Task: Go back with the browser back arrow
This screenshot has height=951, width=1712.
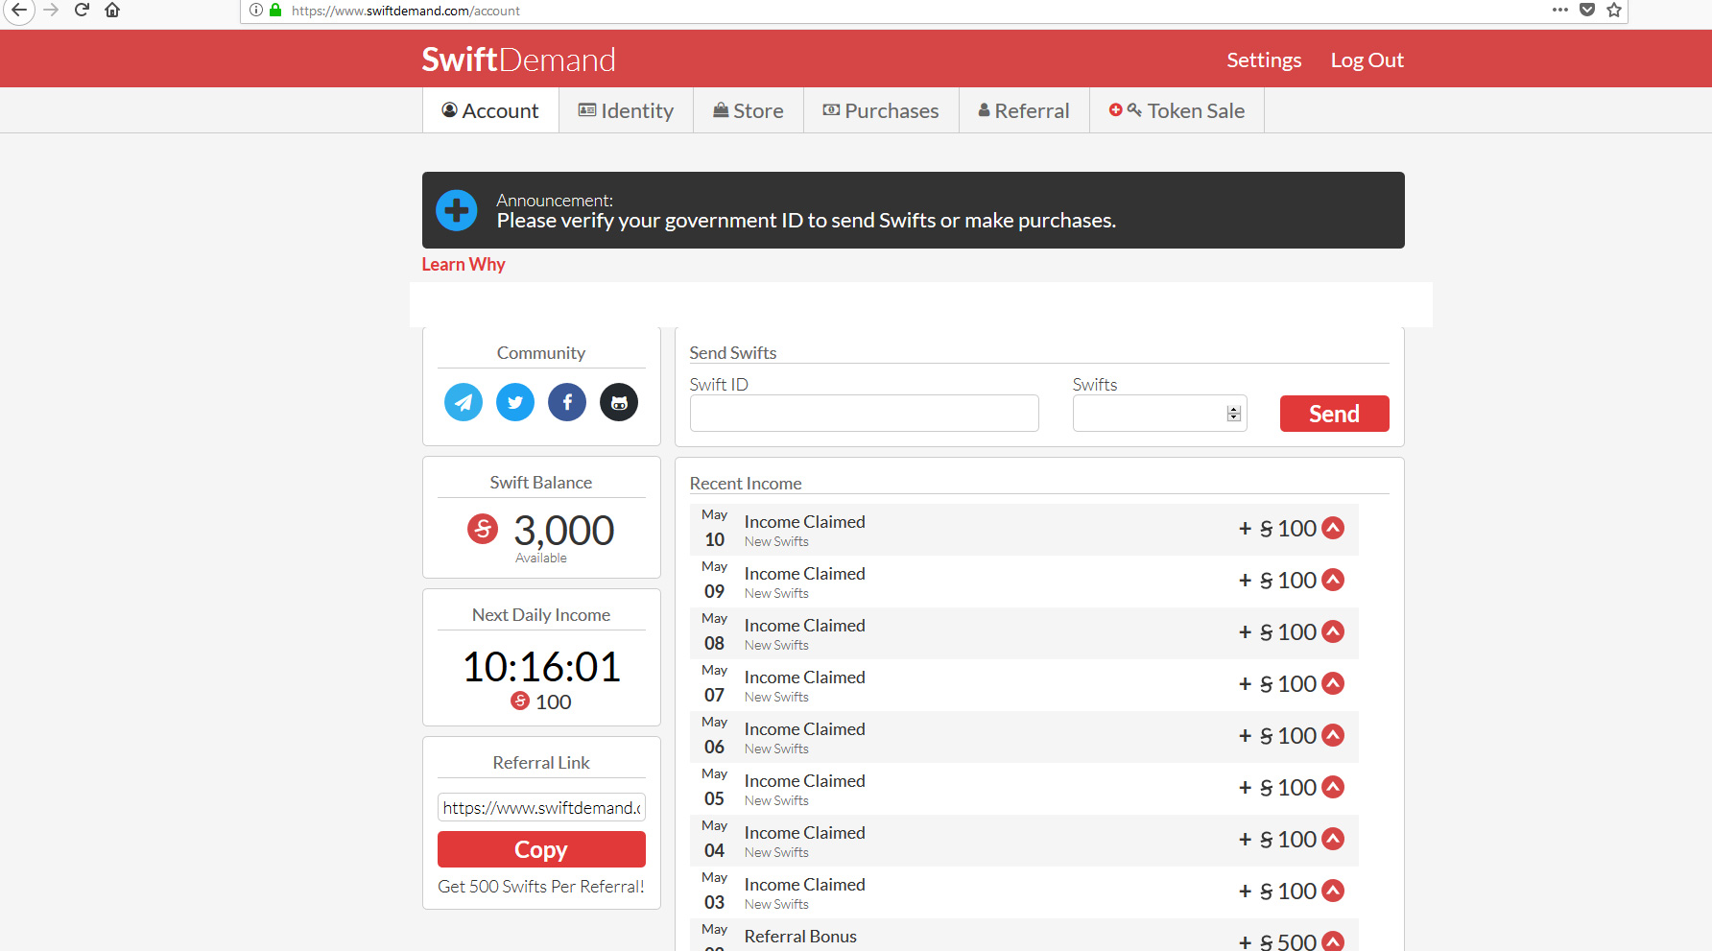Action: point(19,10)
